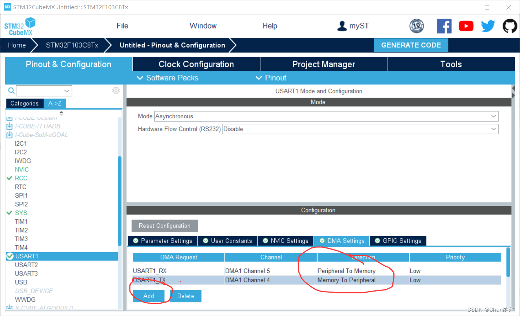Click the green check icon next to SYS

10,213
